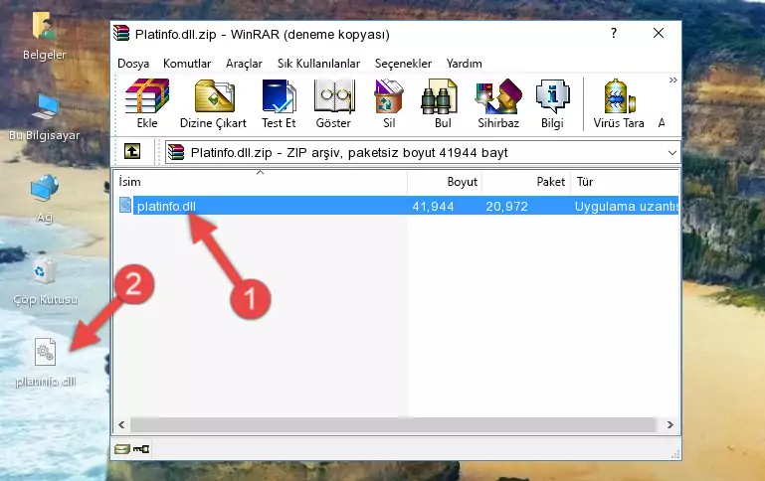
Task: Open the Yardım menu
Action: click(x=464, y=64)
